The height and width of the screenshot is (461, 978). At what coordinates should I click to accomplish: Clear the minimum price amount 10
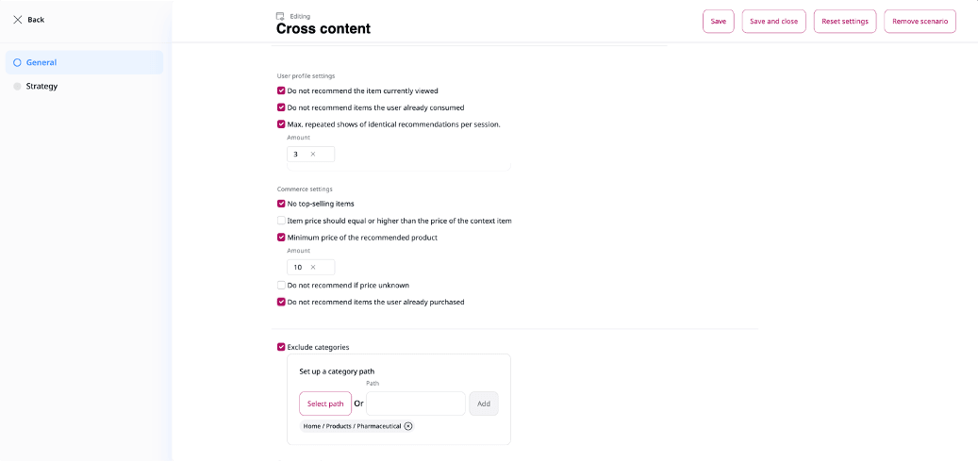tap(313, 267)
